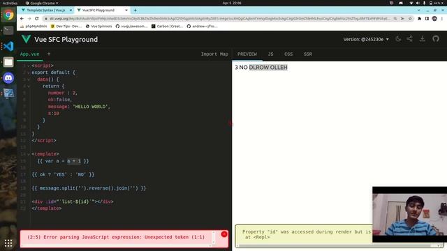Image resolution: width=447 pixels, height=251 pixels.
Task: Collapse the data() function fold arrow
Action: point(28,79)
